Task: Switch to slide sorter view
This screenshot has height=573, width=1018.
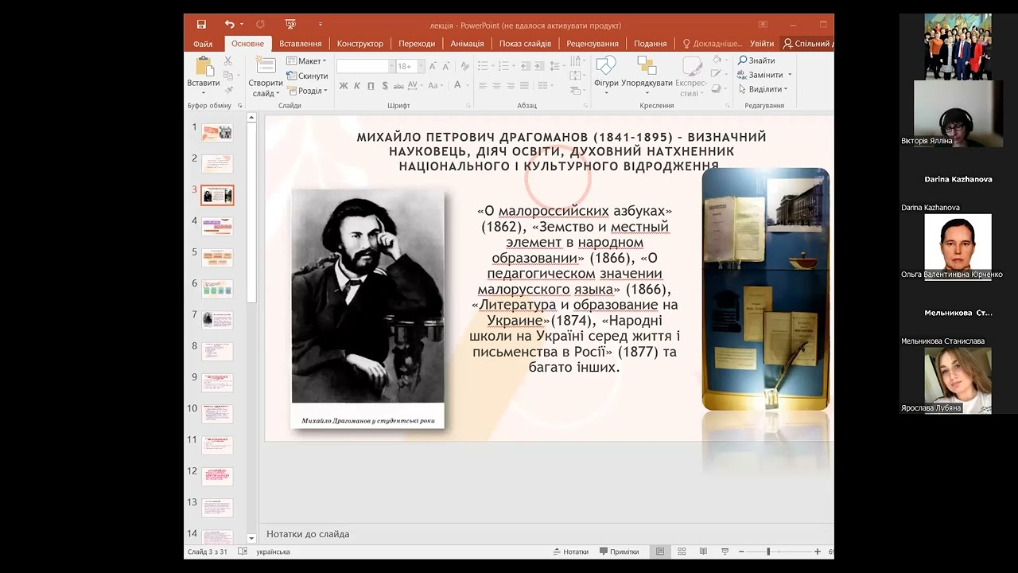Action: click(x=682, y=552)
